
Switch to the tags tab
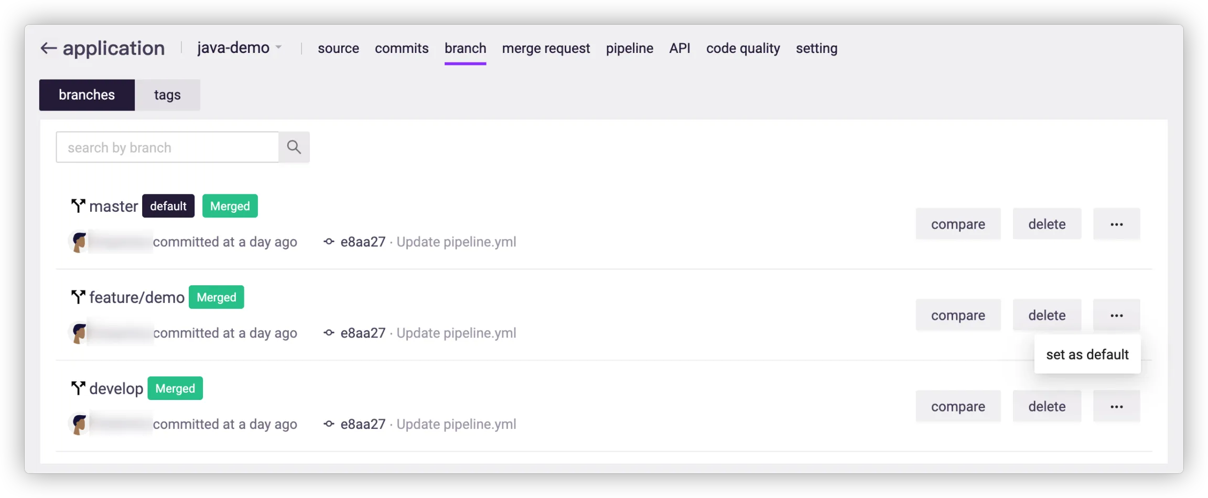tap(167, 95)
